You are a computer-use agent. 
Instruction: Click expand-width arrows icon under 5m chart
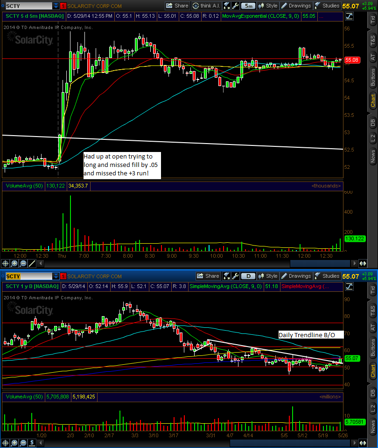coord(363,263)
